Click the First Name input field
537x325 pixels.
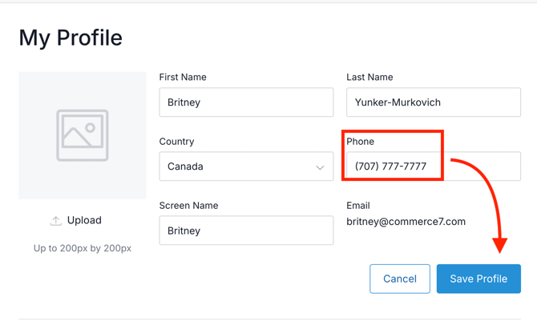pyautogui.click(x=246, y=102)
